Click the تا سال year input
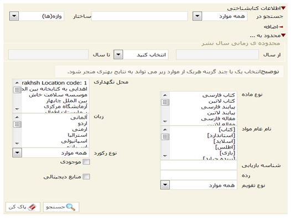291x218 pixels. click(x=49, y=55)
